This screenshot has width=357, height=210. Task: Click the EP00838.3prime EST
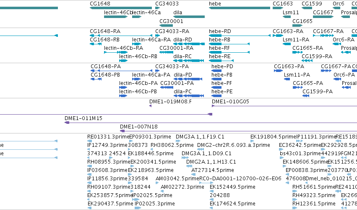click(287, 174)
